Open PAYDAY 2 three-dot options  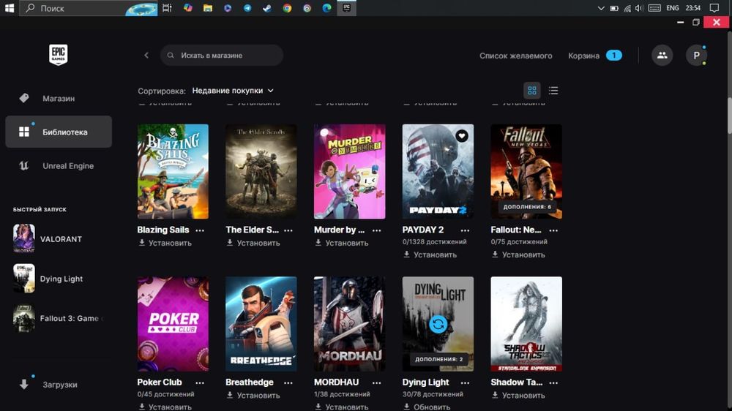pos(465,230)
